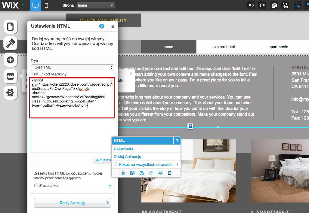This screenshot has width=309, height=213.
Task: Click the Dodaj Animację button in panel
Action: pos(73,203)
